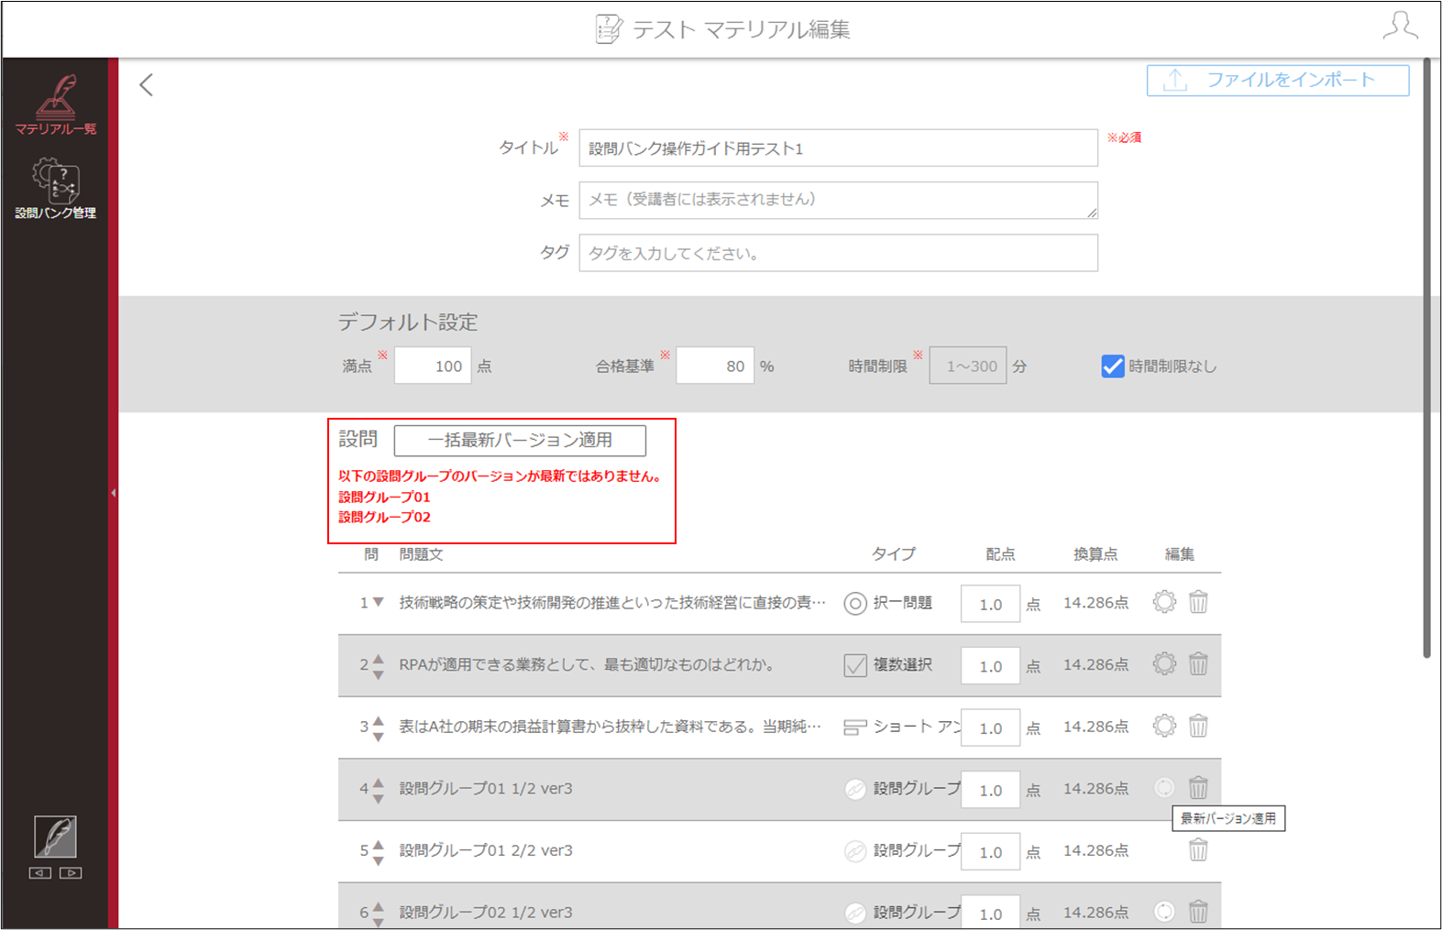
Task: Collapse the sidebar with the small arrow handle
Action: pos(113,493)
